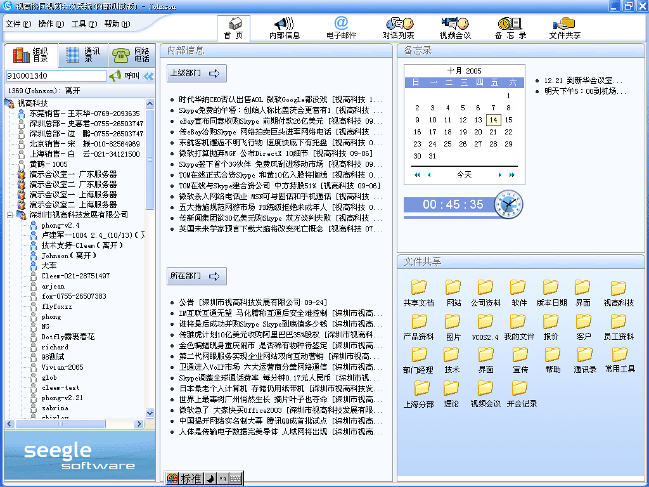Image resolution: width=649 pixels, height=487 pixels.
Task: Open the 软件 folder
Action: pos(518,293)
